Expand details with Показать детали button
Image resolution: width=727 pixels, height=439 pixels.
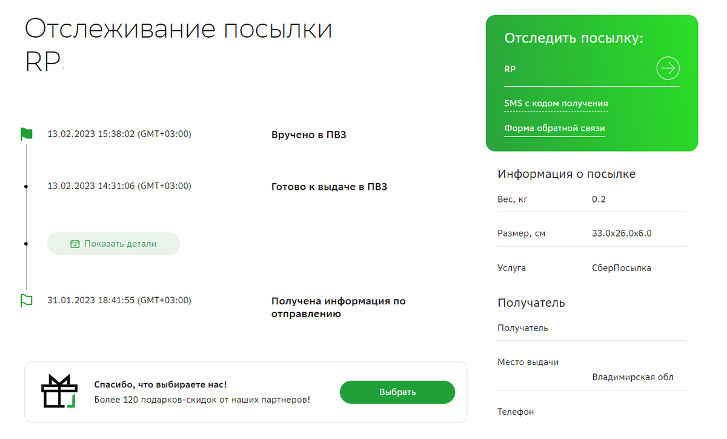114,244
